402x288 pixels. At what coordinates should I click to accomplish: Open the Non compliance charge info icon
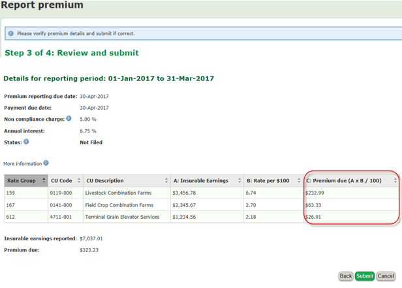click(x=69, y=118)
